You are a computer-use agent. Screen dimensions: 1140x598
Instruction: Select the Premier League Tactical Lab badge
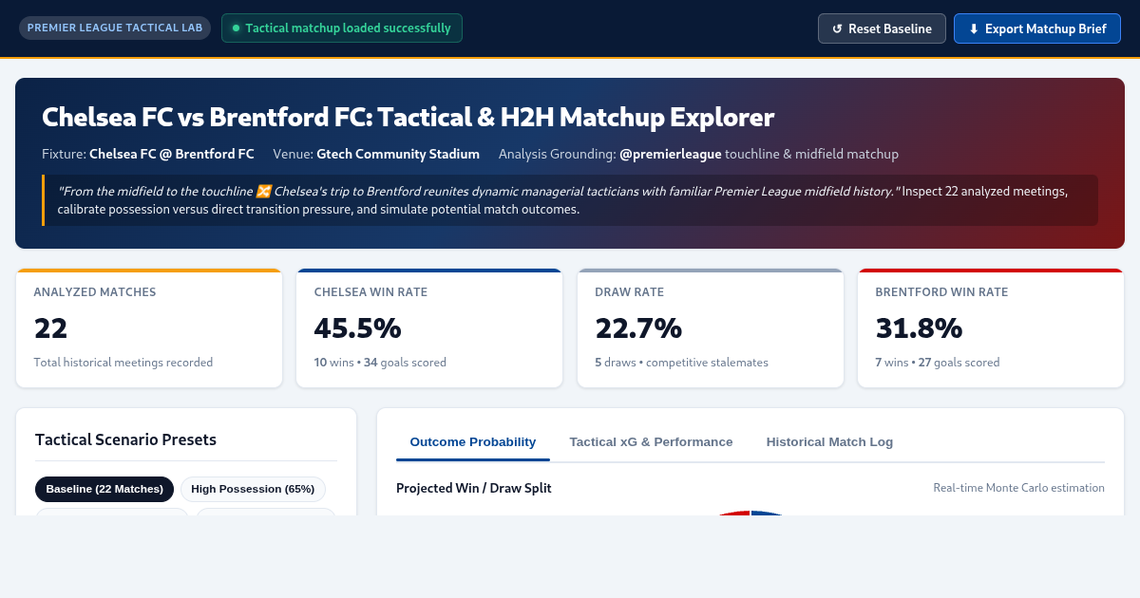point(115,28)
